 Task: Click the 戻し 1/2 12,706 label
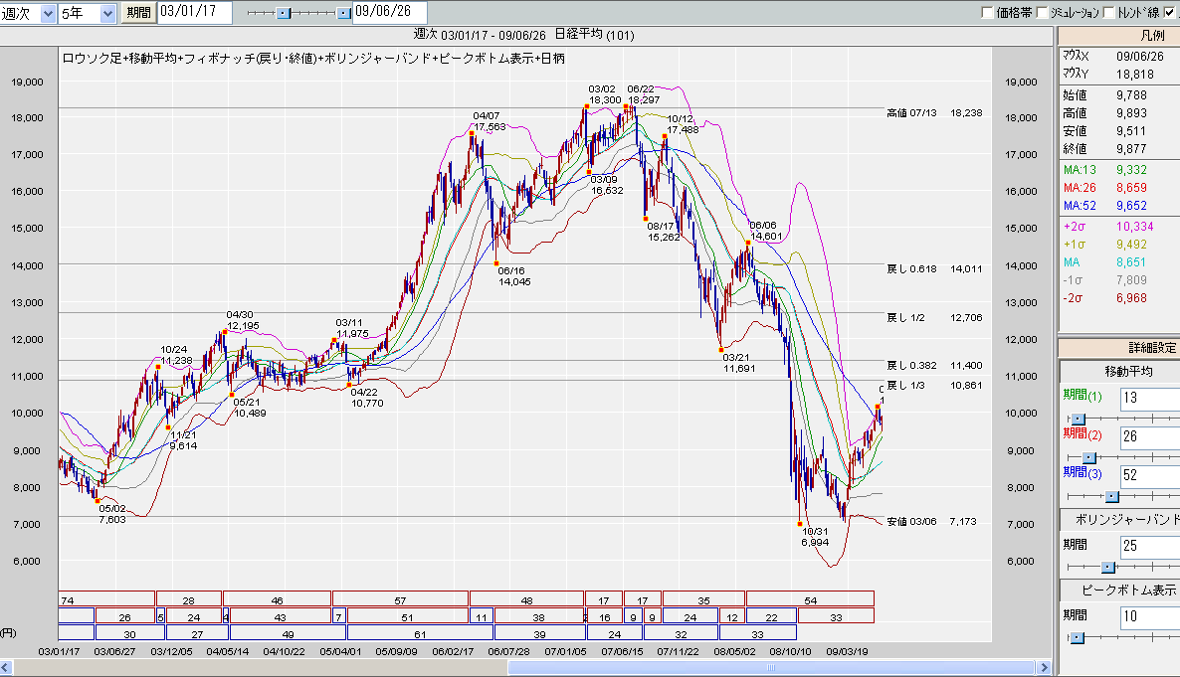934,317
